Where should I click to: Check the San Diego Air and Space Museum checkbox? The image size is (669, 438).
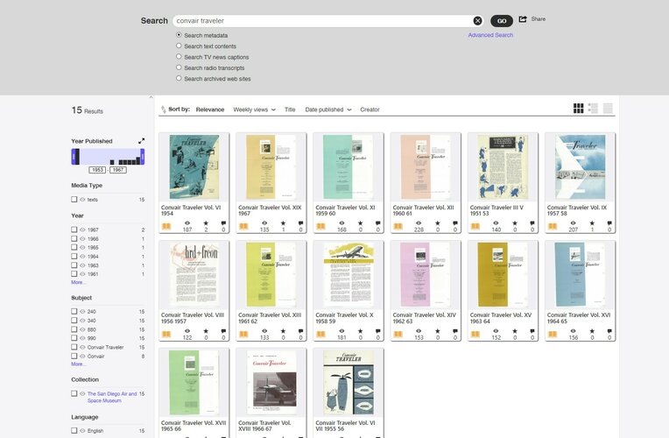(74, 393)
